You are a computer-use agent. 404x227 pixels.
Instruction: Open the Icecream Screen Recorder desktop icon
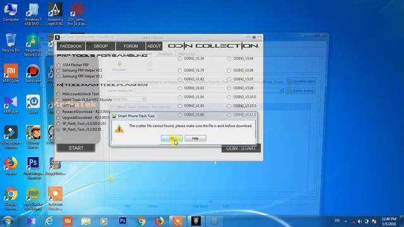click(55, 199)
